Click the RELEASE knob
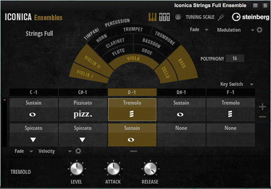The image size is (271, 189). click(x=150, y=169)
